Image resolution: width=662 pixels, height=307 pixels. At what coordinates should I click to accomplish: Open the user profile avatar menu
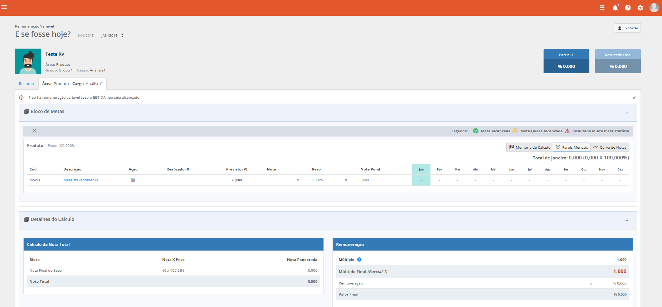tap(654, 8)
